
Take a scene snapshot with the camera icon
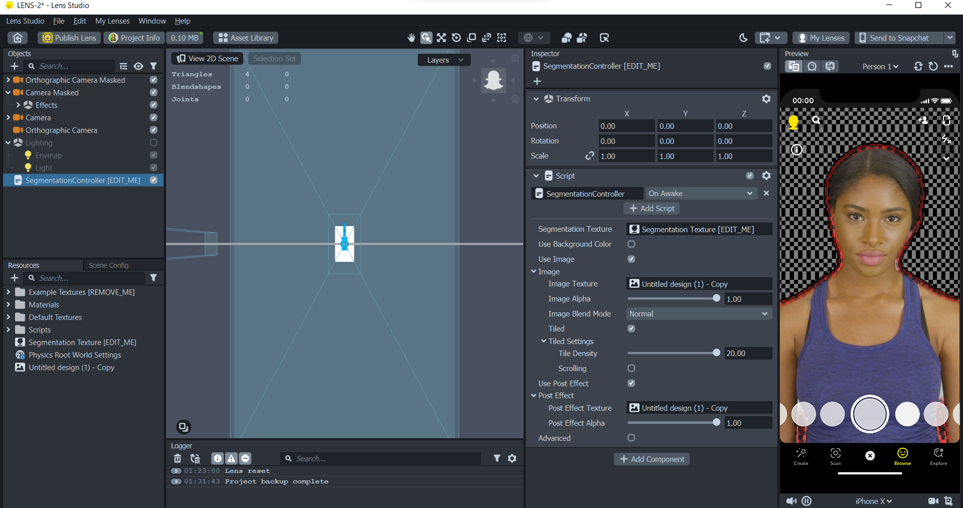point(184,427)
